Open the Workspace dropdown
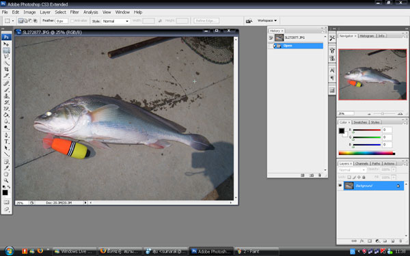 coord(267,20)
